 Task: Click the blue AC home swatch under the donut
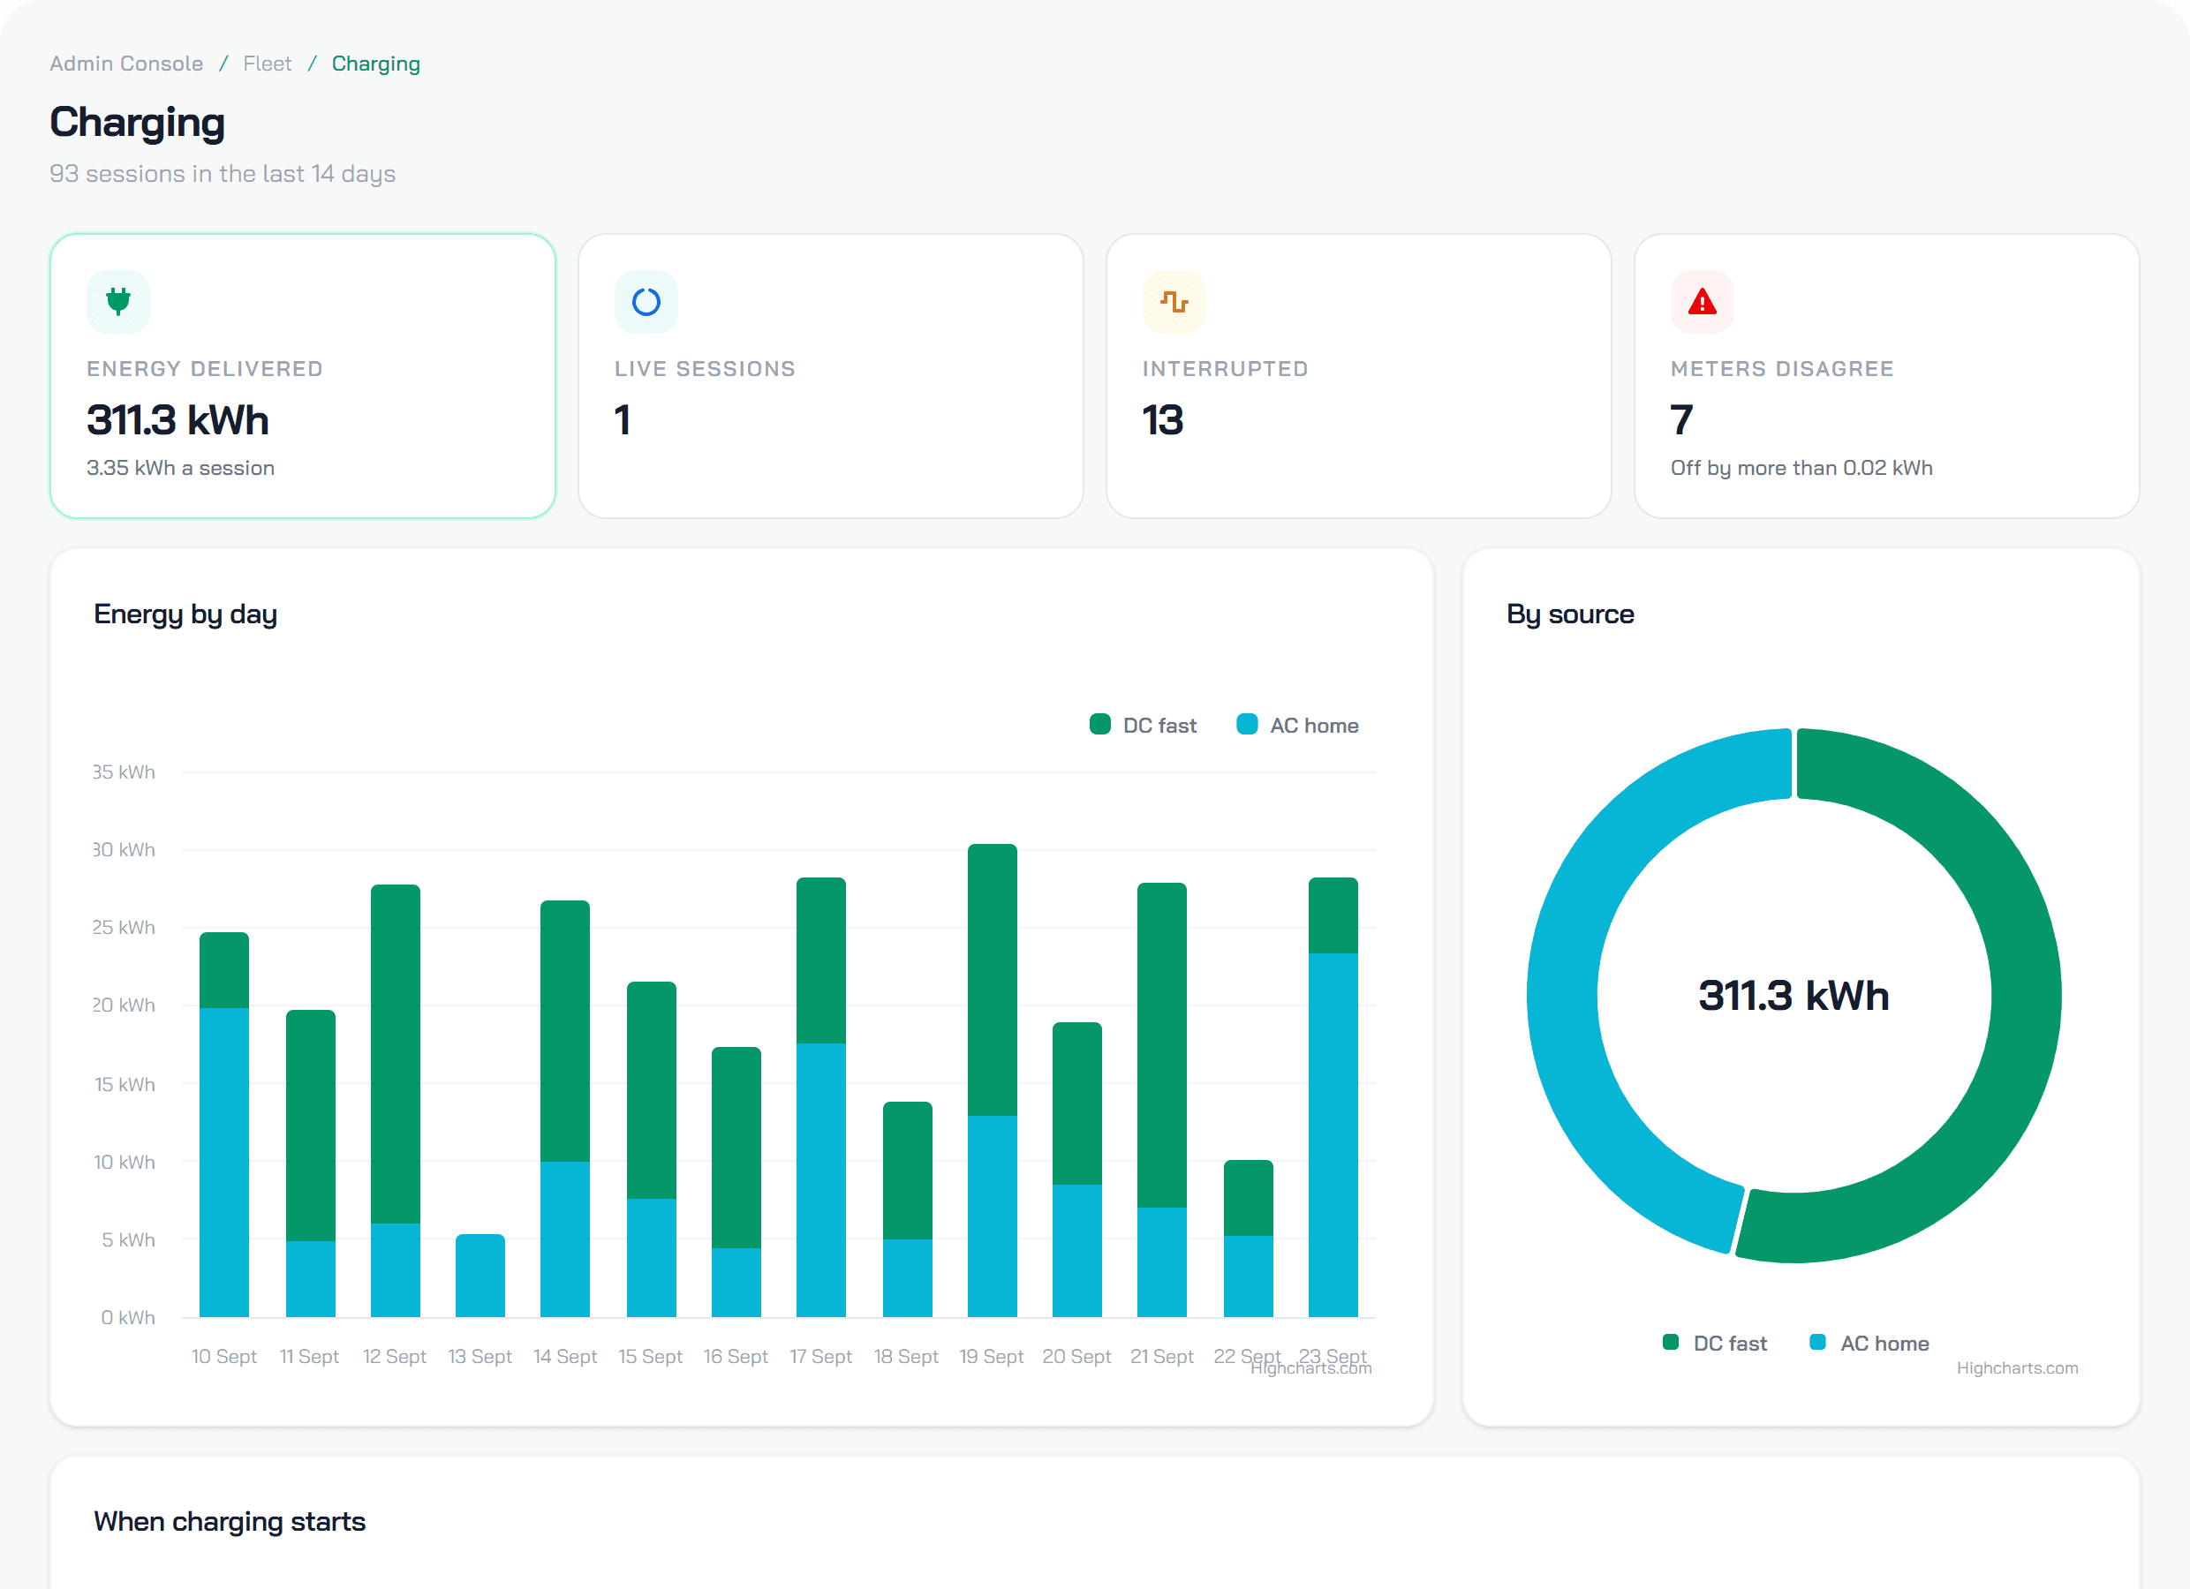(1817, 1342)
